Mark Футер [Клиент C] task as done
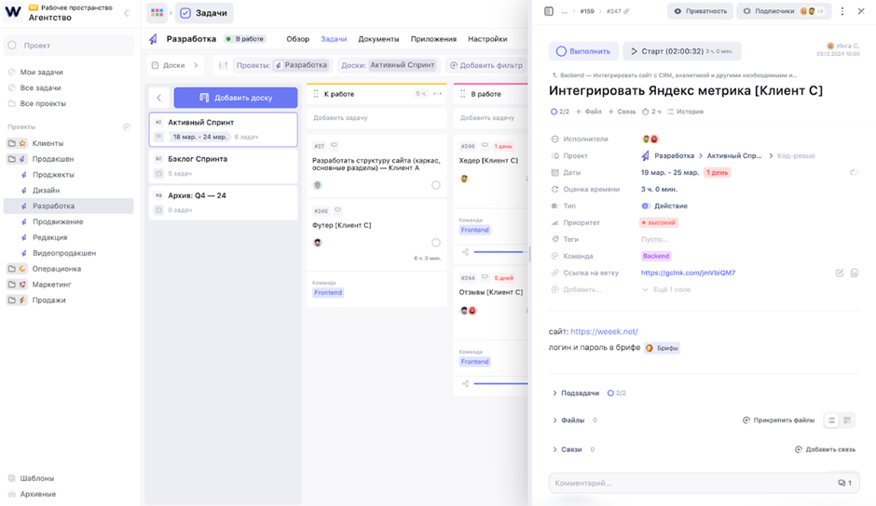 [435, 243]
